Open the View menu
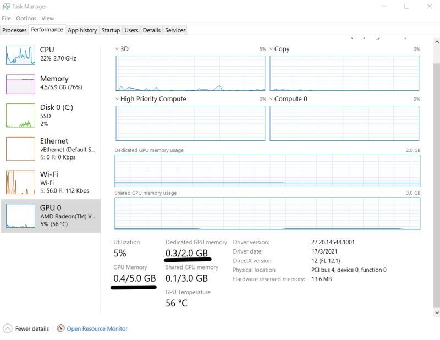440x340 pixels. click(48, 18)
